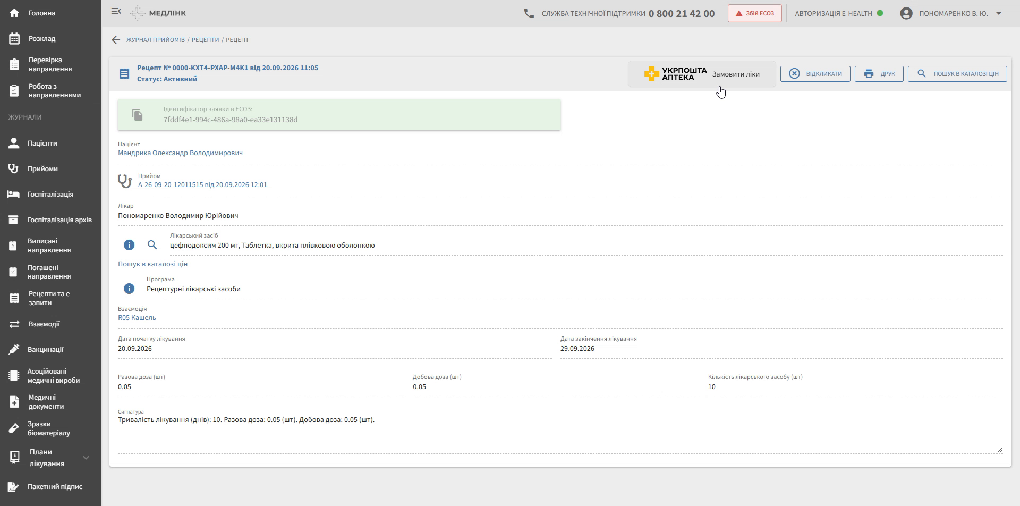The image size is (1020, 506).
Task: Click the Друк print button
Action: (x=879, y=74)
